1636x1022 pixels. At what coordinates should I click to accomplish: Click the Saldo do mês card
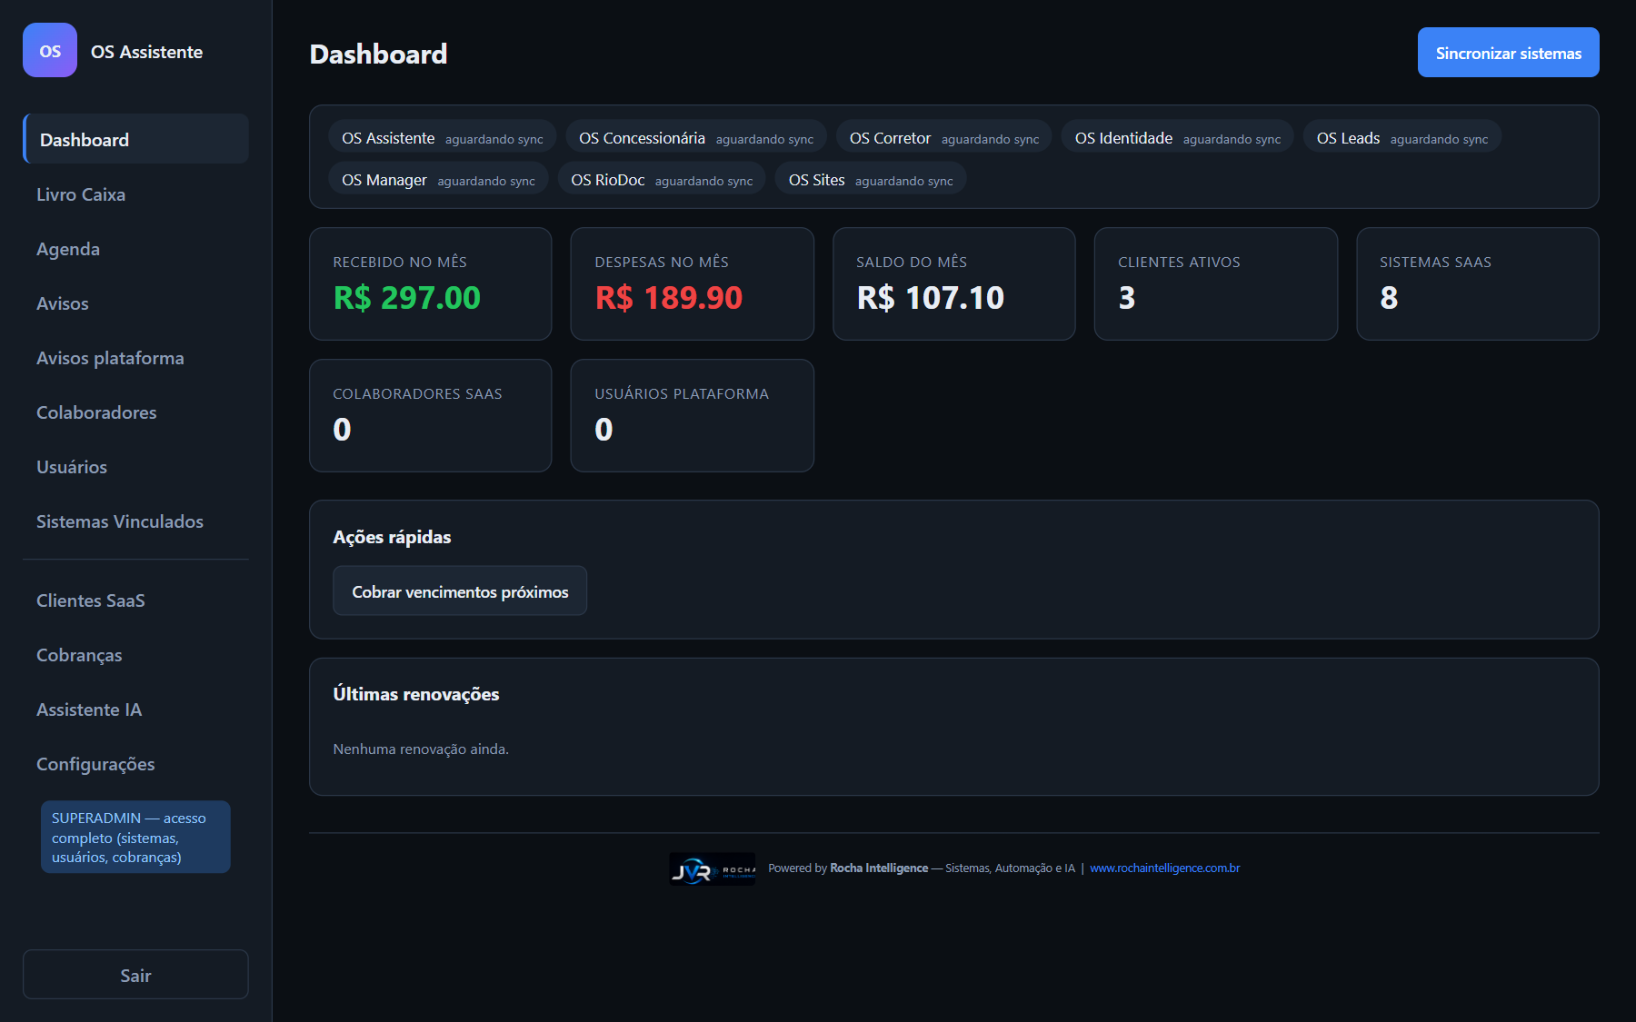(x=954, y=283)
